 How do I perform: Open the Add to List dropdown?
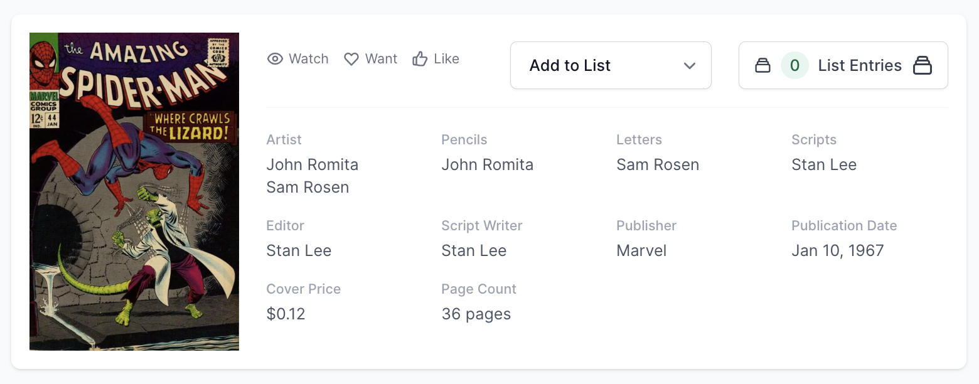(610, 65)
